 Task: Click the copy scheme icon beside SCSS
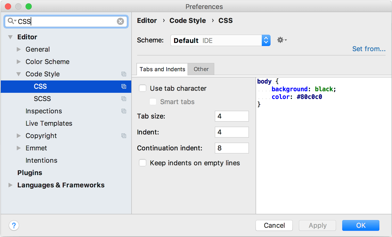click(124, 99)
